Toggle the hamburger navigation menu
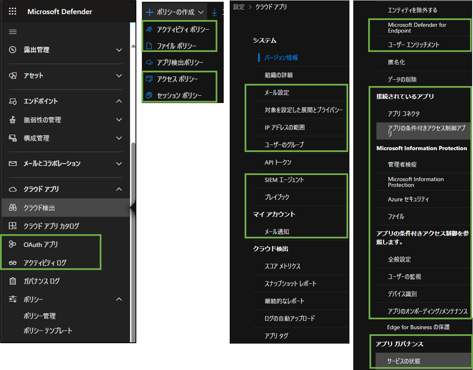Viewport: 473px width, 370px height. pos(13,32)
